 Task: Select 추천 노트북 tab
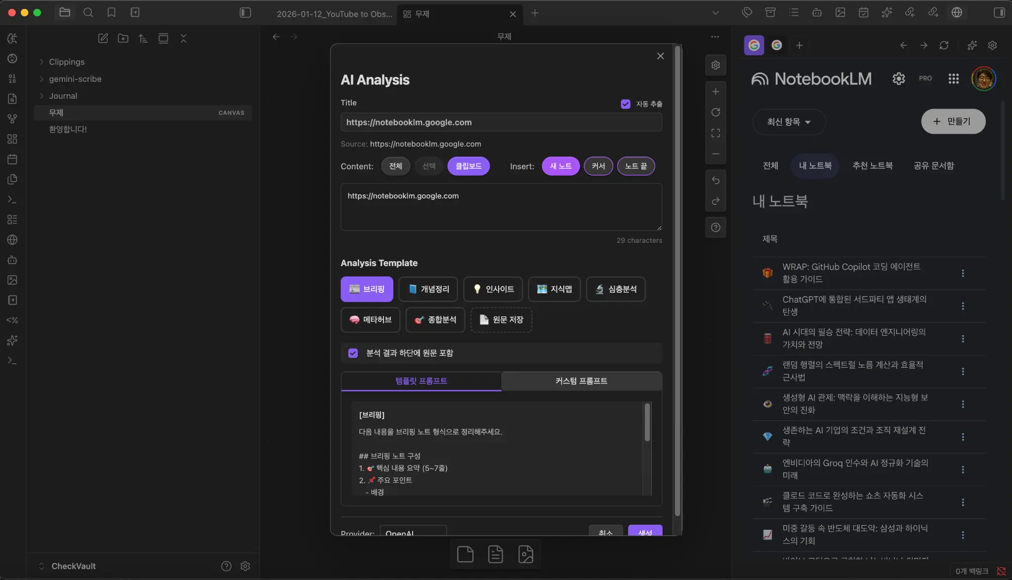872,166
